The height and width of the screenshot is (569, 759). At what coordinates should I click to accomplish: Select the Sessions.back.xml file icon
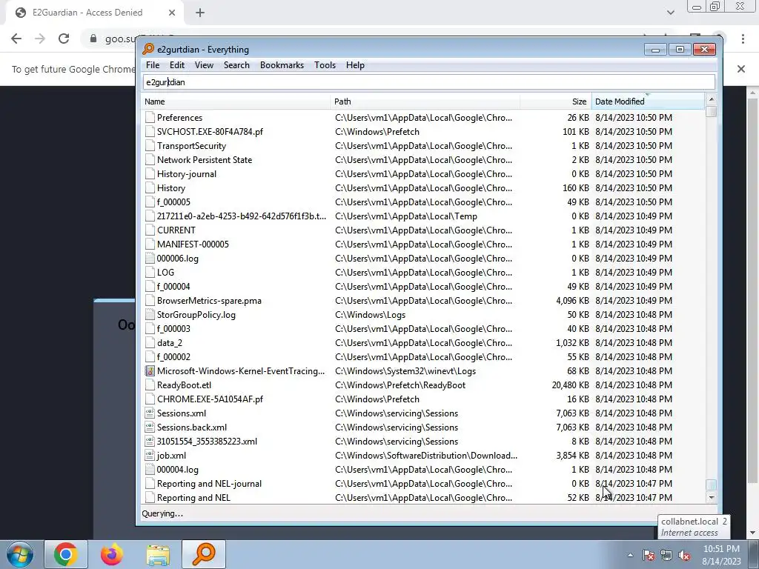[x=150, y=427]
